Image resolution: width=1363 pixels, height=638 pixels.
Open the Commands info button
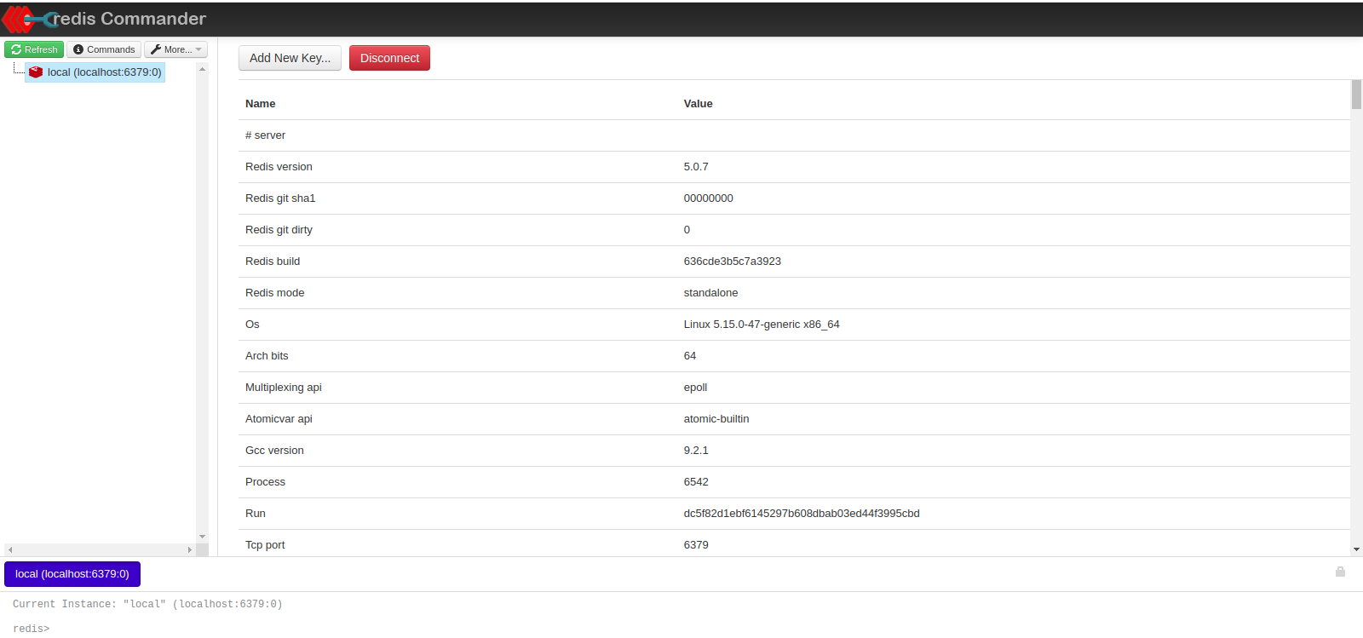104,49
